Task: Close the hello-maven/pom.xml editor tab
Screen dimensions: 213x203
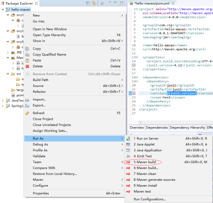Action: coord(173,3)
